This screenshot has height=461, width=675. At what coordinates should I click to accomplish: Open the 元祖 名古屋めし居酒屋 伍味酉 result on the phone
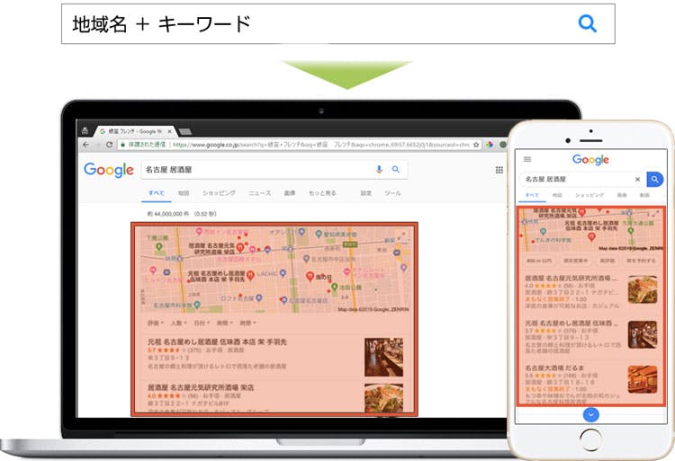[x=571, y=324]
